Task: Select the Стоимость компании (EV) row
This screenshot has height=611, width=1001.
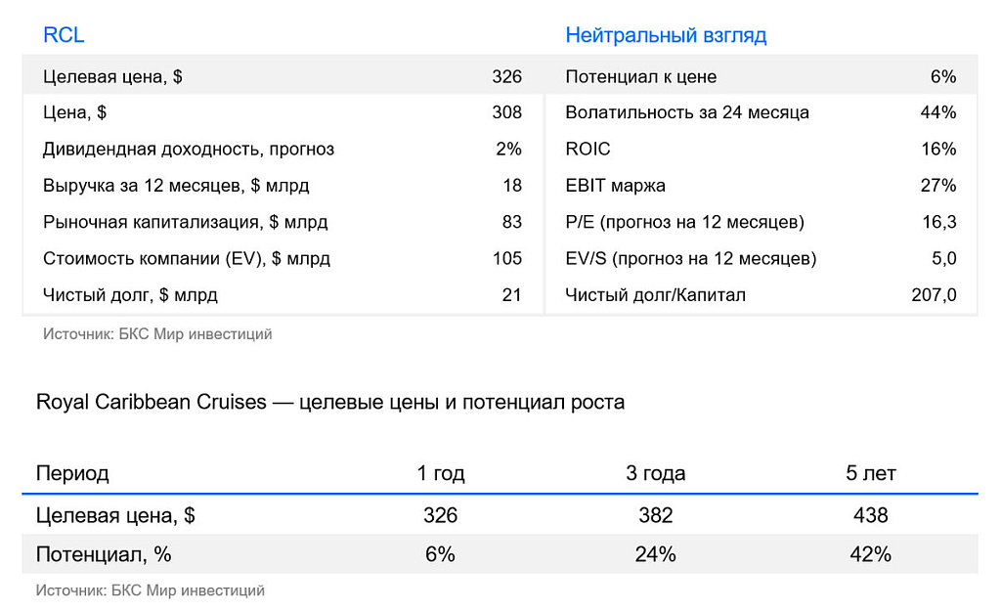Action: click(x=283, y=258)
